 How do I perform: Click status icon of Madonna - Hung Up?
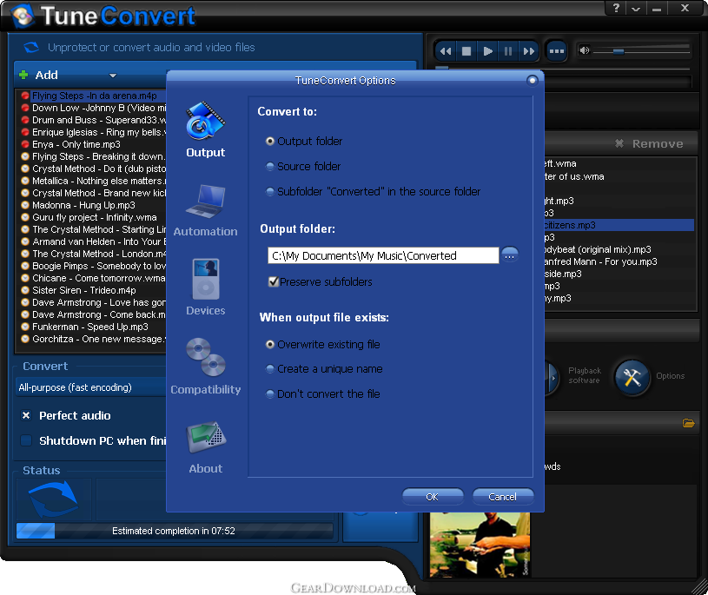point(25,205)
